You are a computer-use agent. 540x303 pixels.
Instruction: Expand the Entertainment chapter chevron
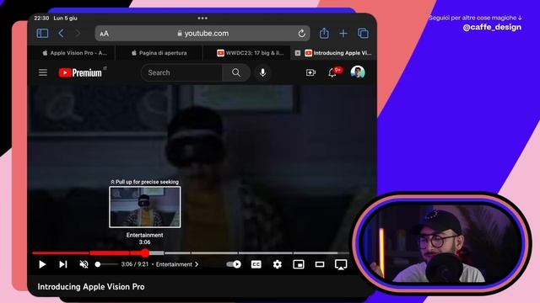tap(197, 264)
